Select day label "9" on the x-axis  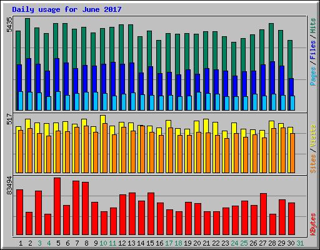(96, 243)
